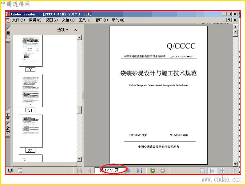Viewport: 246px width, 185px height.
Task: Open the 文档(D) menu
Action: (x=68, y=20)
